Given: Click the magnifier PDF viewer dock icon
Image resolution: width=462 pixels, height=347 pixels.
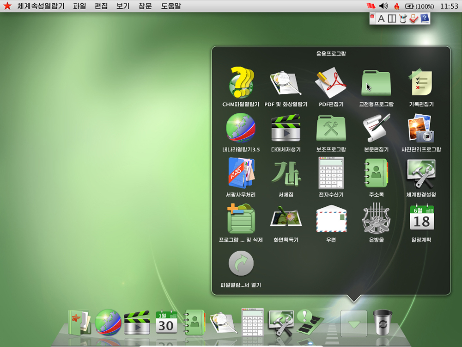Looking at the screenshot, I should pos(223,323).
